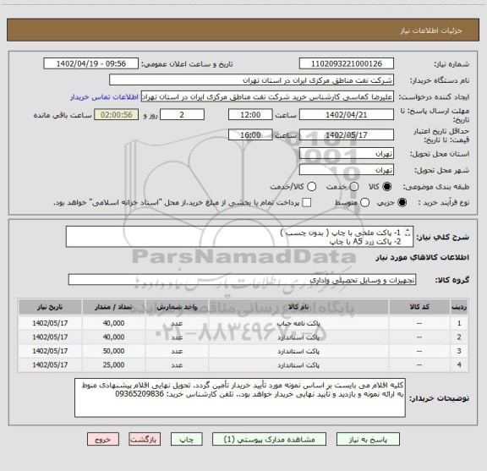Open the اطلاعات تماس خریدار link
The image size is (487, 471).
104,97
